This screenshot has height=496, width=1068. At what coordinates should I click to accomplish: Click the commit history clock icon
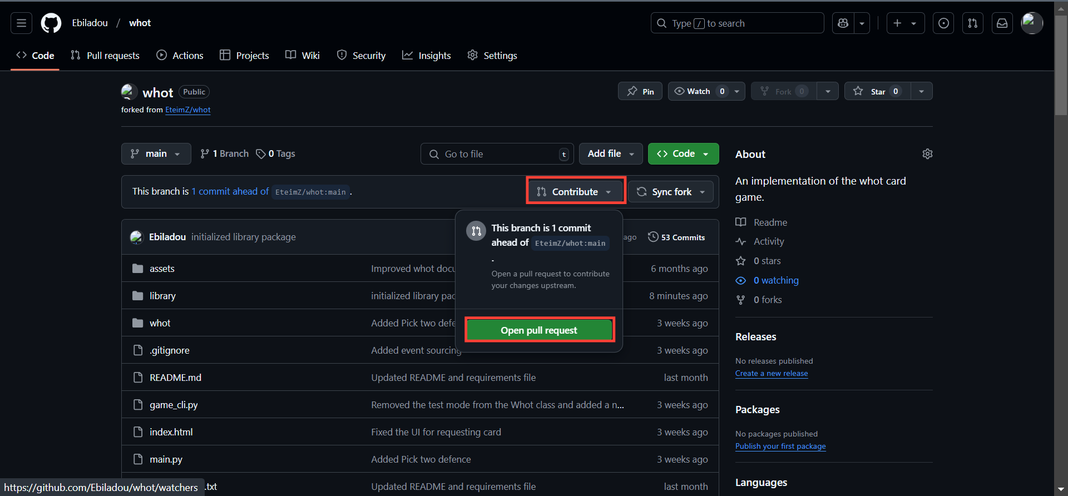(x=653, y=237)
